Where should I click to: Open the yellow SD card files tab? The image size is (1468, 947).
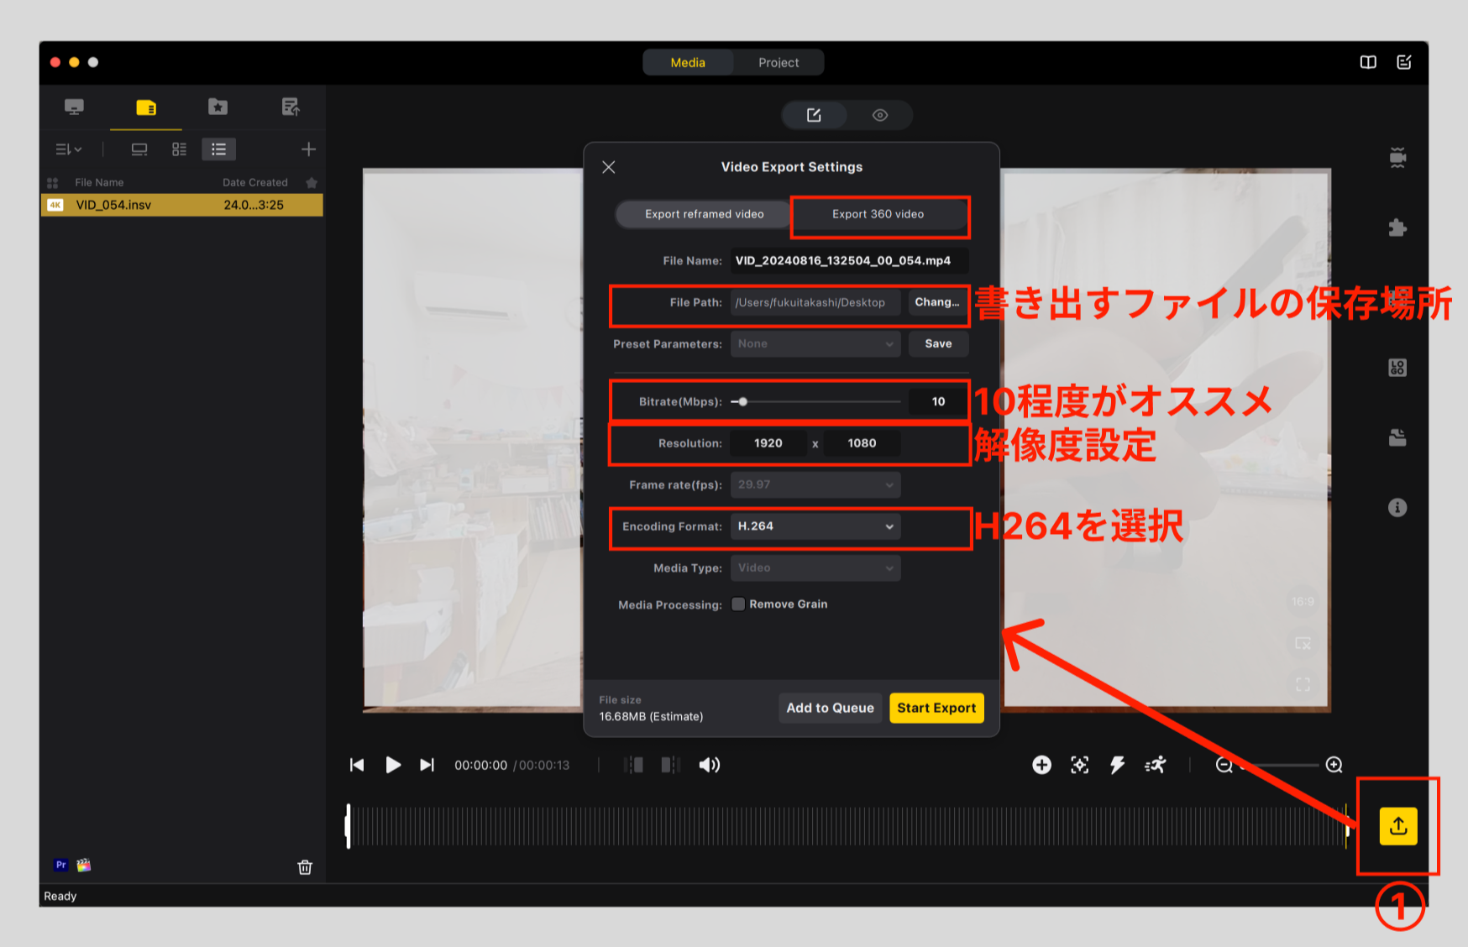click(x=146, y=107)
